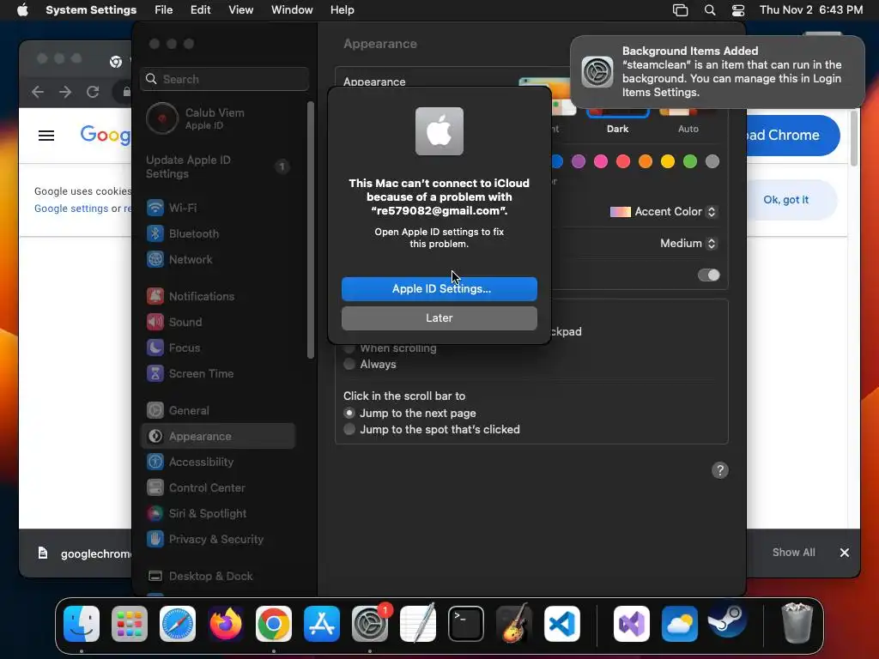The width and height of the screenshot is (879, 659).
Task: Open the Apple menu
Action: [22, 10]
